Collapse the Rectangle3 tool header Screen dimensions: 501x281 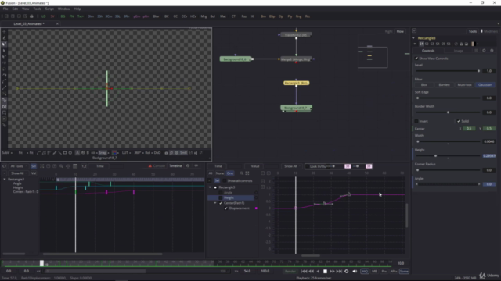pos(413,38)
